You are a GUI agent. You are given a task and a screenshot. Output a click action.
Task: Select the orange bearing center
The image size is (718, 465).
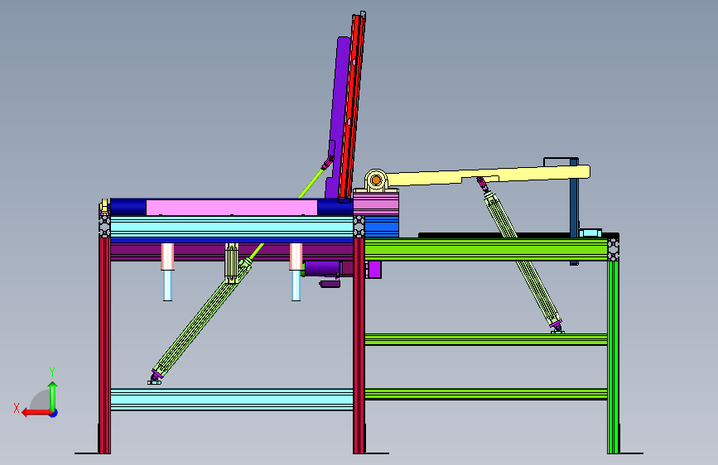[376, 180]
